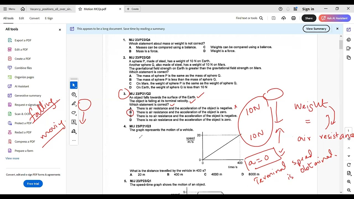354x199 pixels.
Task: Click scrollbar down arrow at bottom
Action: [x=341, y=192]
